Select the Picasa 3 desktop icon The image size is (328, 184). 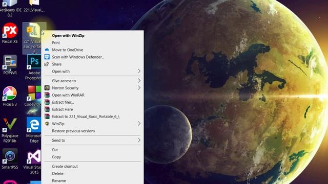point(10,96)
